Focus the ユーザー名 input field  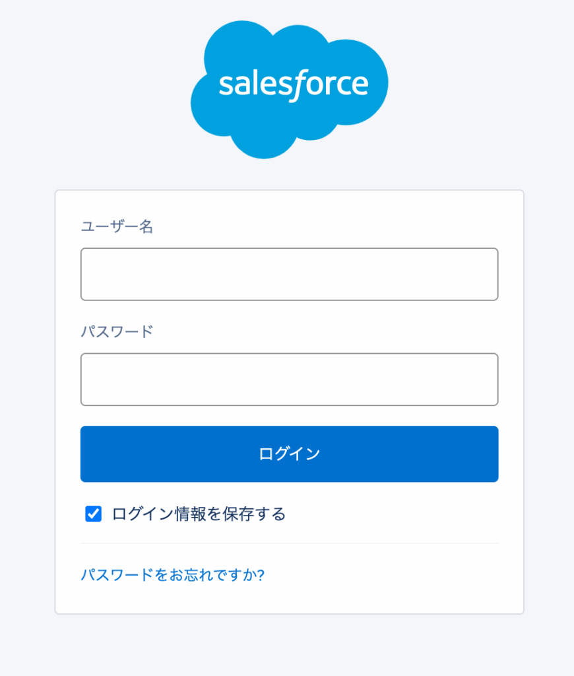coord(289,274)
